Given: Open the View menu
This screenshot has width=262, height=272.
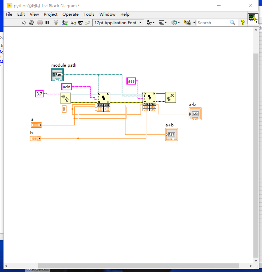Looking at the screenshot, I should pyautogui.click(x=34, y=14).
